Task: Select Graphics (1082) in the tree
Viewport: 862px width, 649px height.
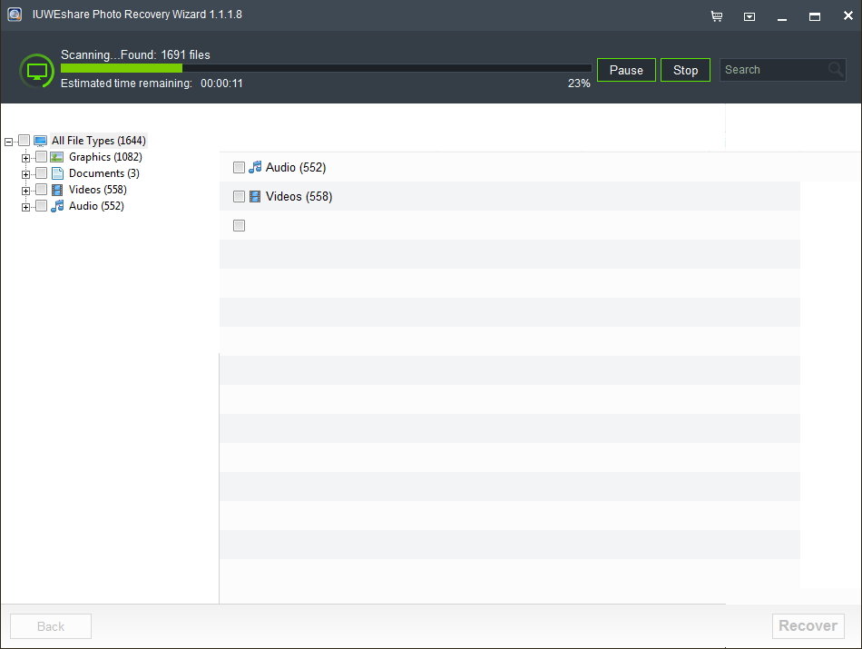Action: click(x=105, y=157)
